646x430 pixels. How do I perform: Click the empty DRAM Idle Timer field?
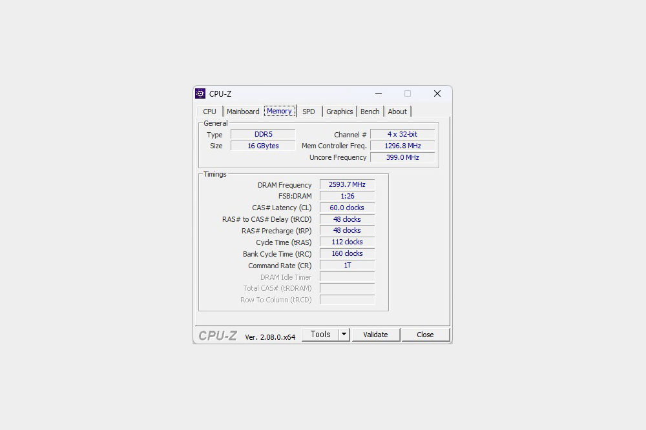coord(347,277)
